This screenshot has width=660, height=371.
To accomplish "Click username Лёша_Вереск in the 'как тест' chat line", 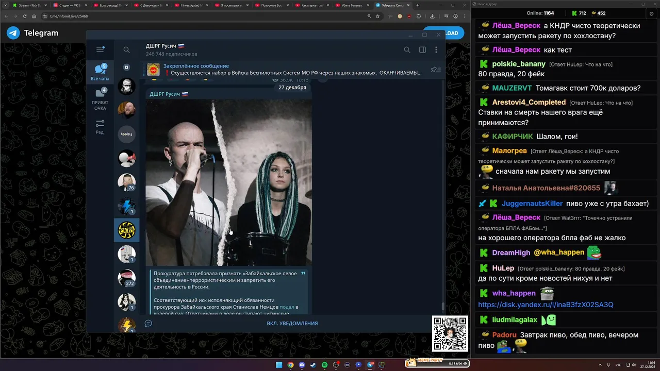I will [x=516, y=50].
